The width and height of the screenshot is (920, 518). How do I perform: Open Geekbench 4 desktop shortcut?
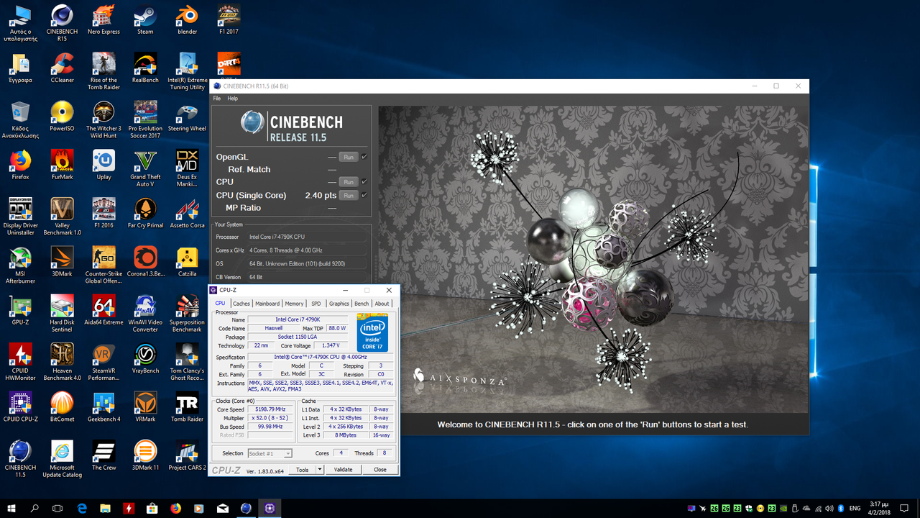tap(103, 406)
